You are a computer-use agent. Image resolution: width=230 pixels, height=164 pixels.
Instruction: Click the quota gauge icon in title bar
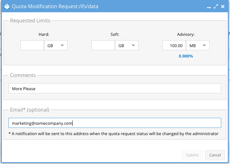point(7,6)
